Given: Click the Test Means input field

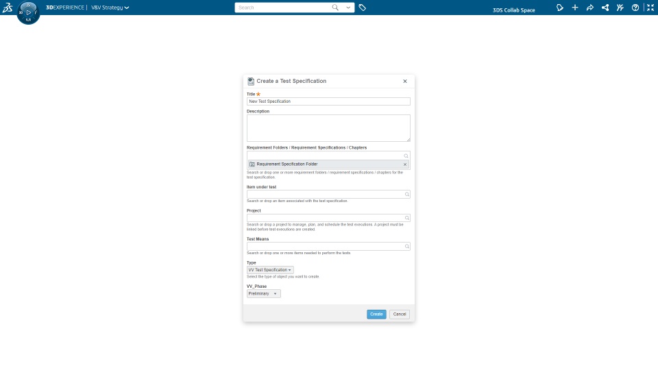Looking at the screenshot, I should (328, 246).
